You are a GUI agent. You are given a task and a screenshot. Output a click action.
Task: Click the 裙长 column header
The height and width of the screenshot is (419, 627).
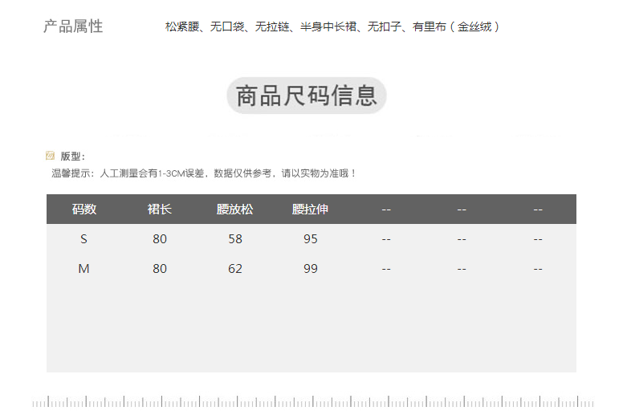pyautogui.click(x=160, y=209)
